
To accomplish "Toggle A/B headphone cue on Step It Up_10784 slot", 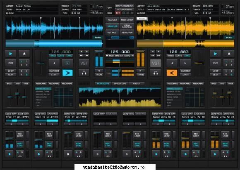I will coord(20,154).
